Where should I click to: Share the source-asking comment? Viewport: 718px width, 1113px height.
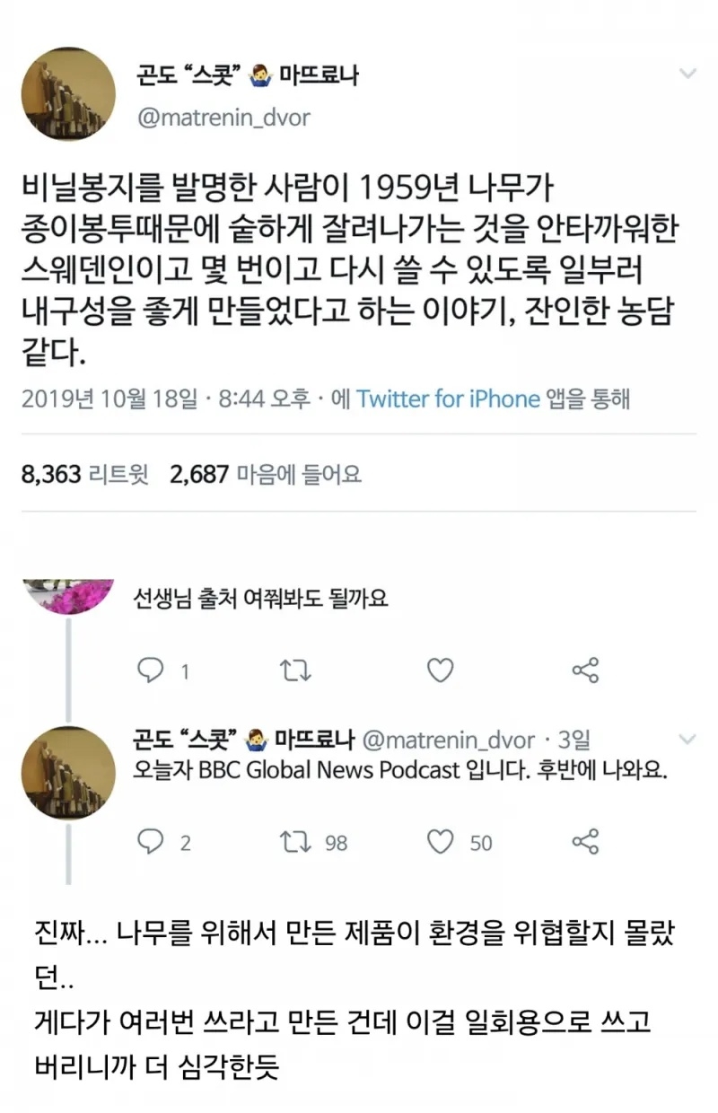coord(585,670)
